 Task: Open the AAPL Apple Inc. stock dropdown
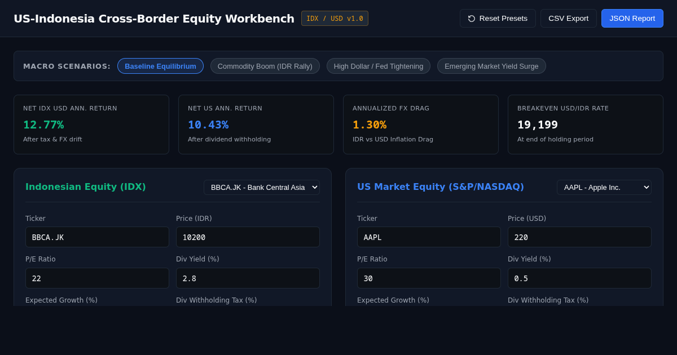click(x=604, y=187)
